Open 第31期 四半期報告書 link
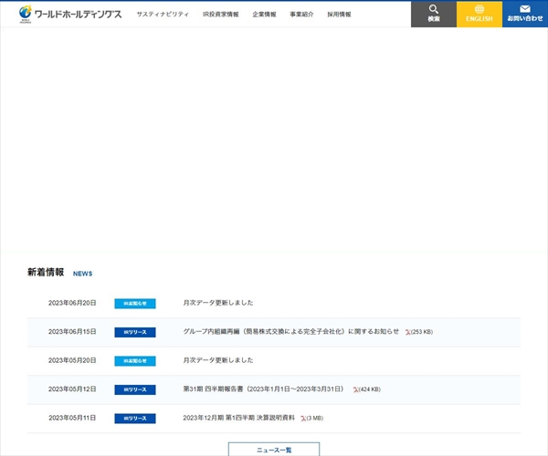The image size is (548, 456). coord(264,389)
